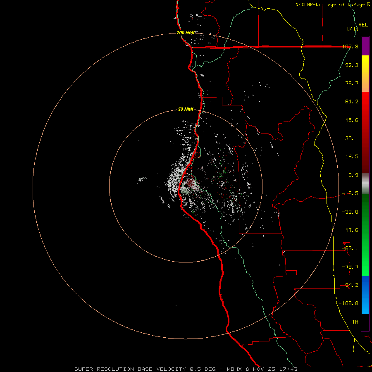
Task: Click the VEL legend title
Action: click(x=363, y=25)
